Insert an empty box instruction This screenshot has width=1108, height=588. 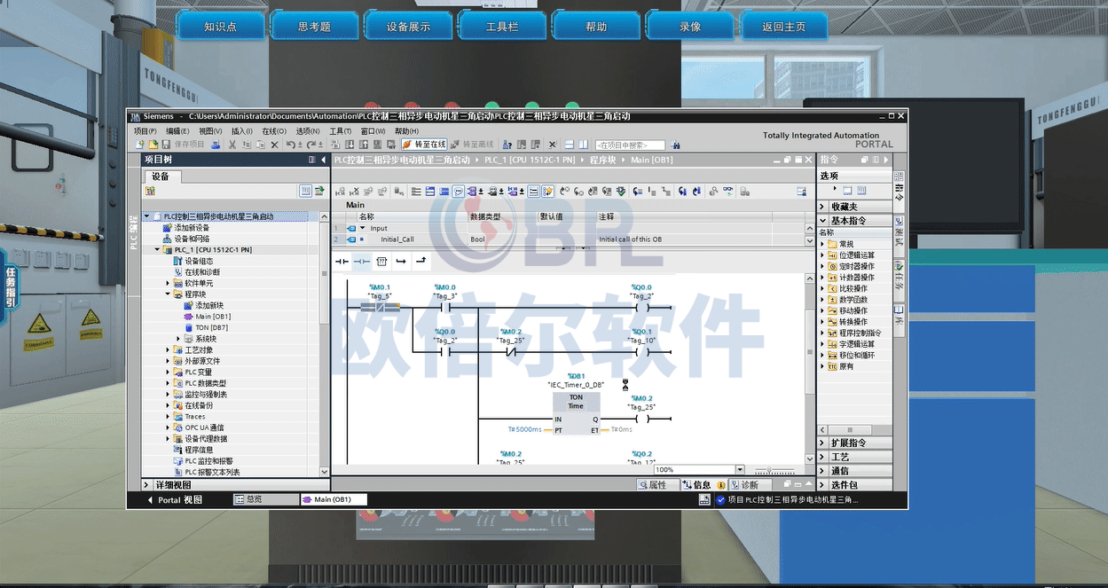tap(381, 262)
